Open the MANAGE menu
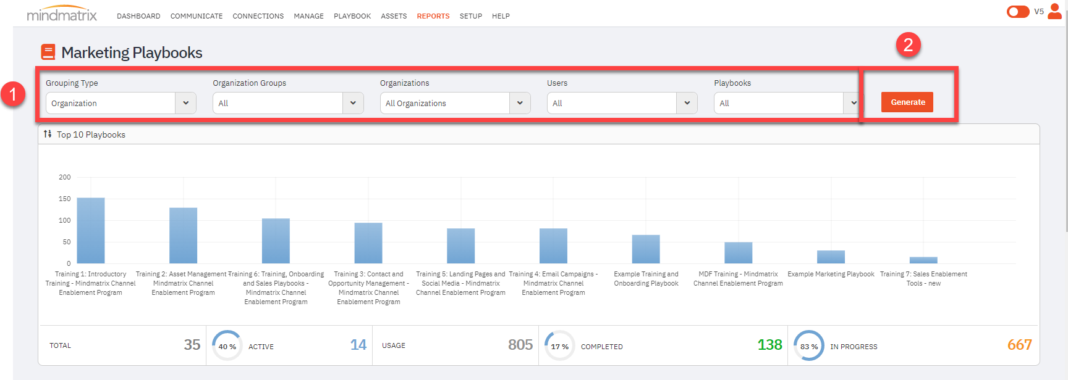Screen dimensions: 1068x380 point(309,16)
